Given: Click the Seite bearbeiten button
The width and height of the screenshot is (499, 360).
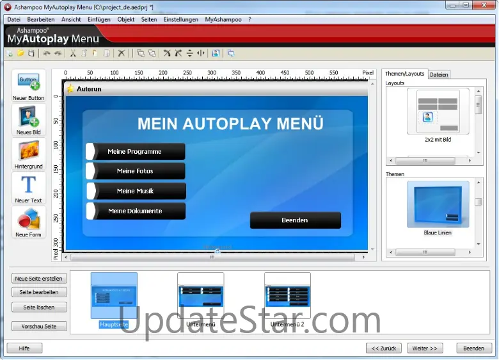Looking at the screenshot, I should pos(39,292).
